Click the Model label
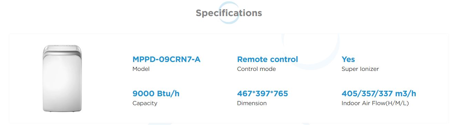 (x=141, y=69)
